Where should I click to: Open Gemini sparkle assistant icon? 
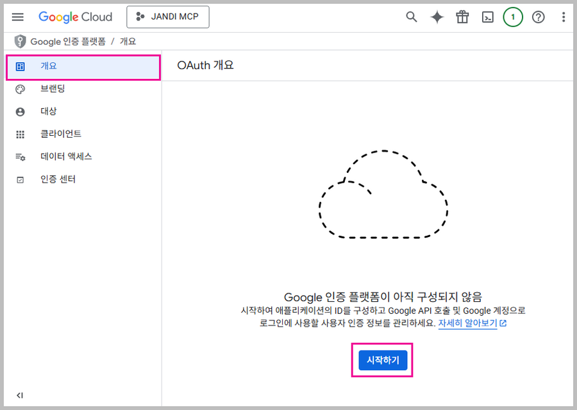437,17
